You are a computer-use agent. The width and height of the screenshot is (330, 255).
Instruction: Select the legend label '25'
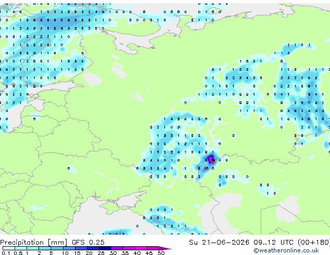[101, 253]
